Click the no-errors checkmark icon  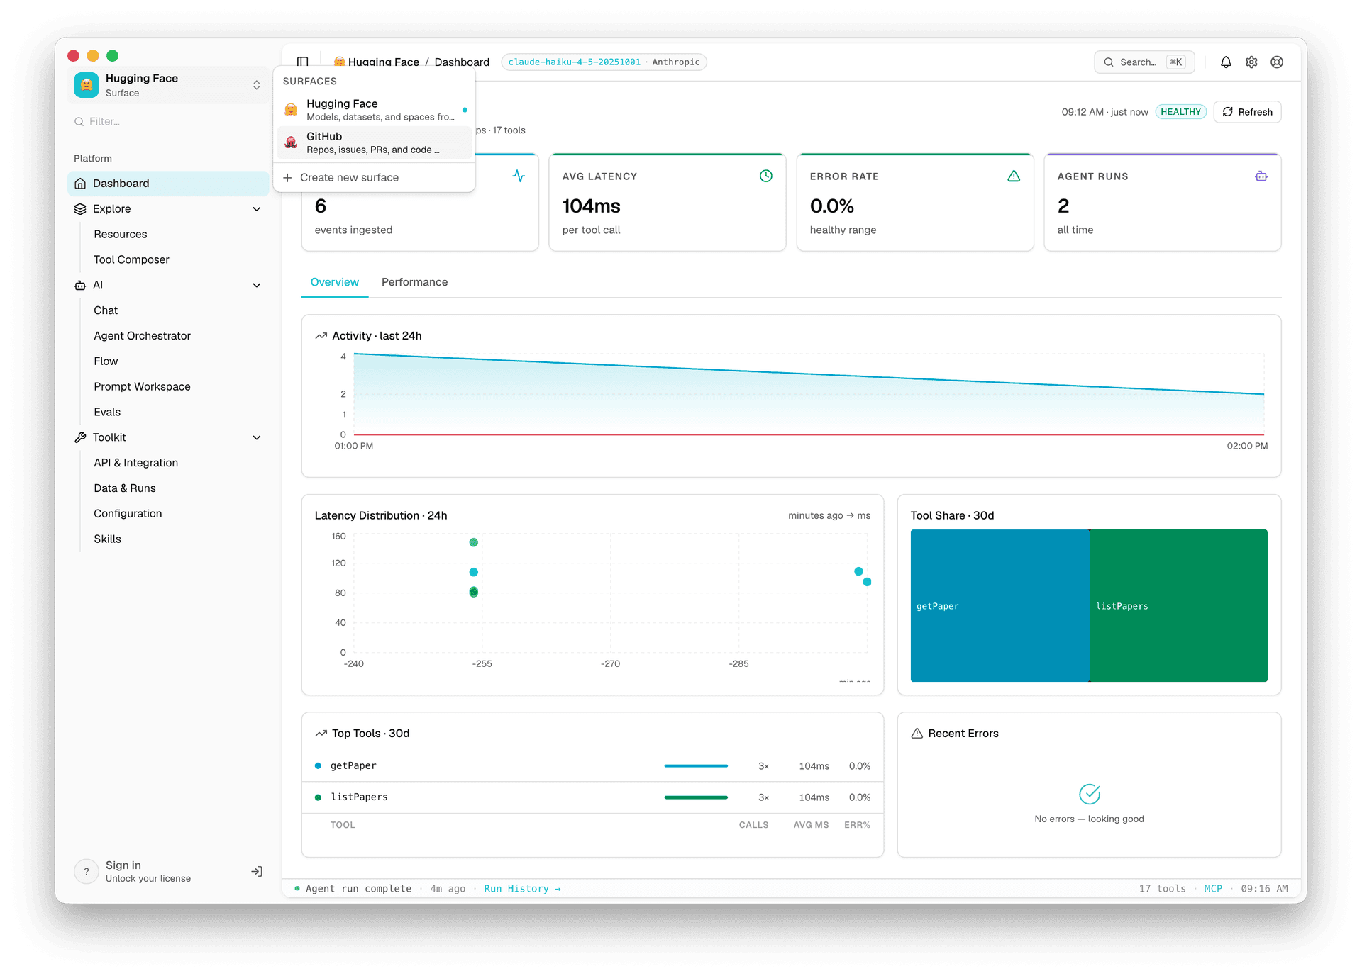(x=1090, y=794)
